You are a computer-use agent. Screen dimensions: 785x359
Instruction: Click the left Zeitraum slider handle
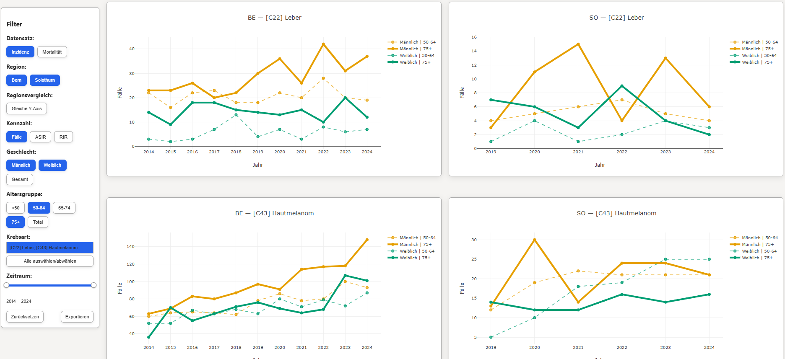(x=6, y=285)
